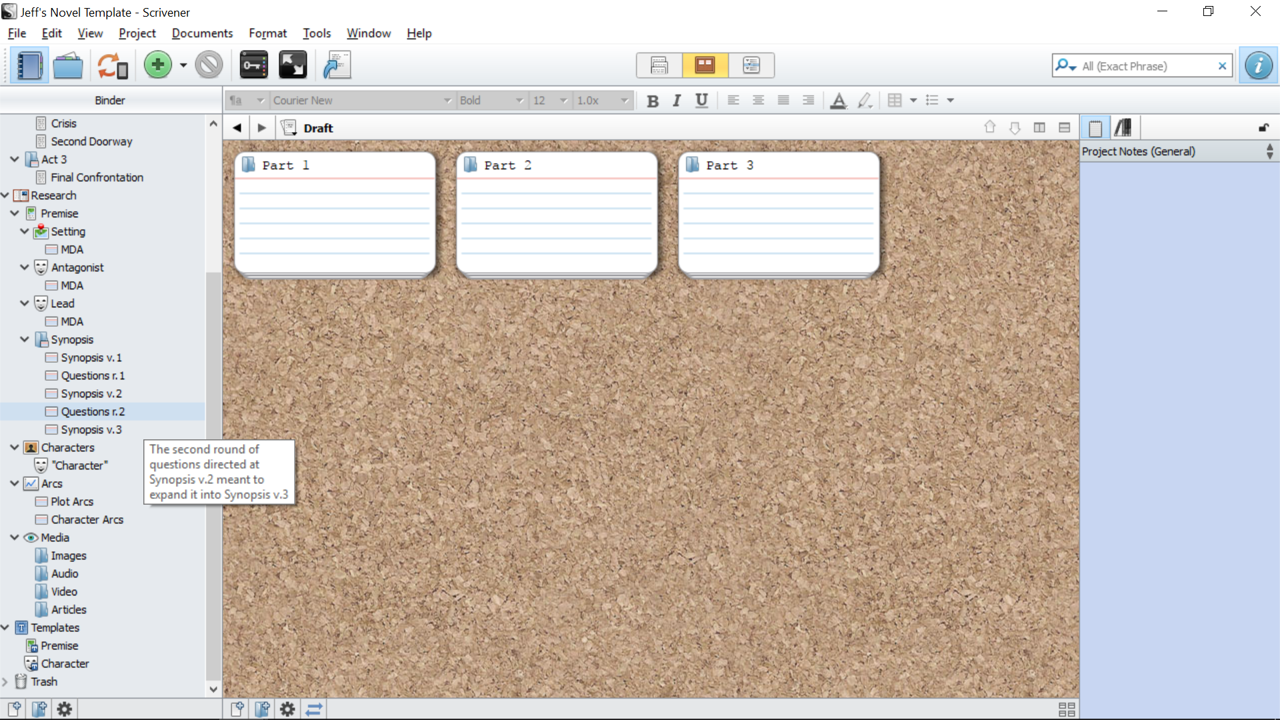Click the split editor vertically icon
This screenshot has width=1280, height=720.
pos(1040,127)
